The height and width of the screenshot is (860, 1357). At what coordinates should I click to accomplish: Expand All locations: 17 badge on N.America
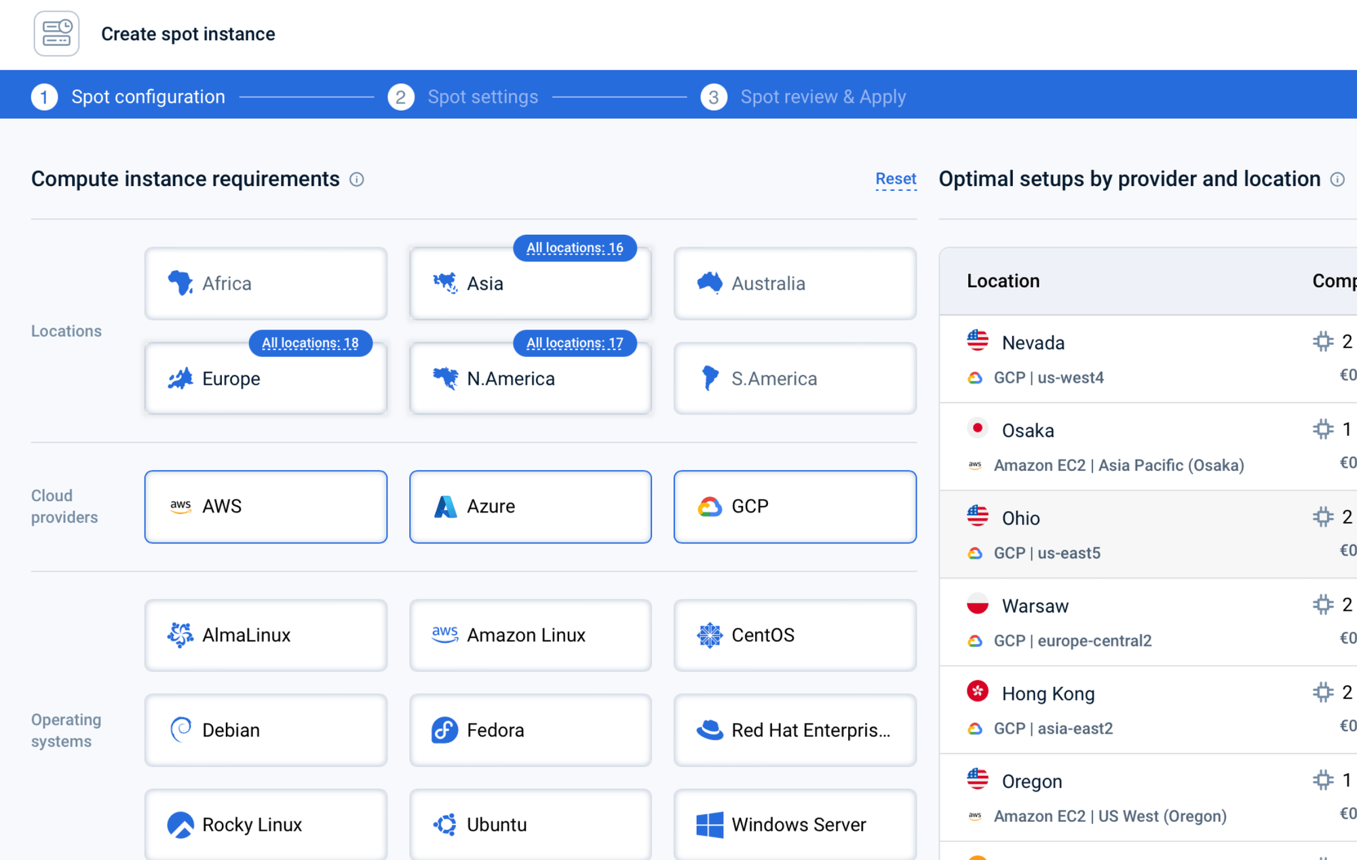pyautogui.click(x=575, y=343)
